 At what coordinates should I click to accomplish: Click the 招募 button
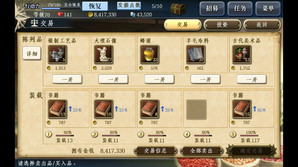(212, 9)
